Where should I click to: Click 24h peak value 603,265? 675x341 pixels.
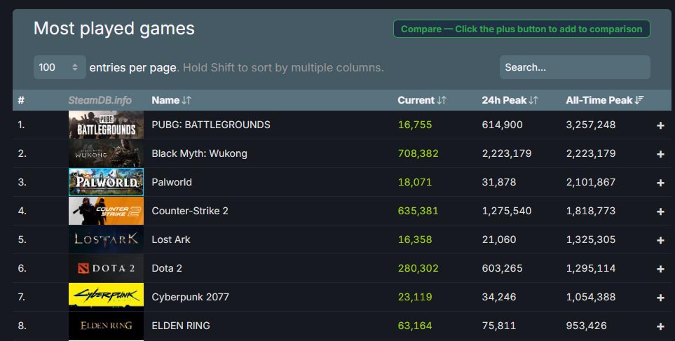pyautogui.click(x=503, y=268)
